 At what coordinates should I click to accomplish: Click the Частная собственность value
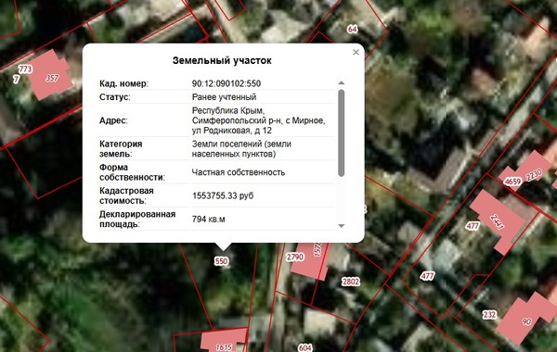click(x=239, y=172)
